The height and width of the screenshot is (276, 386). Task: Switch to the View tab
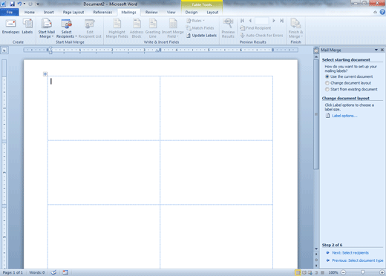171,12
